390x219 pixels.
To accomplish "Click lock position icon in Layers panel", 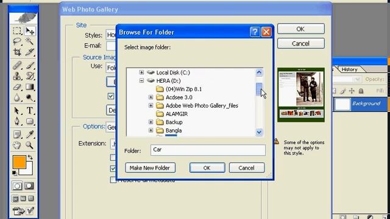I will point(352,91).
